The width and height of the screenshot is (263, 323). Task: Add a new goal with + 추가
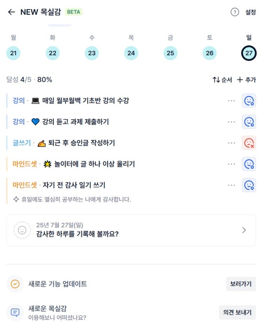[x=246, y=80]
